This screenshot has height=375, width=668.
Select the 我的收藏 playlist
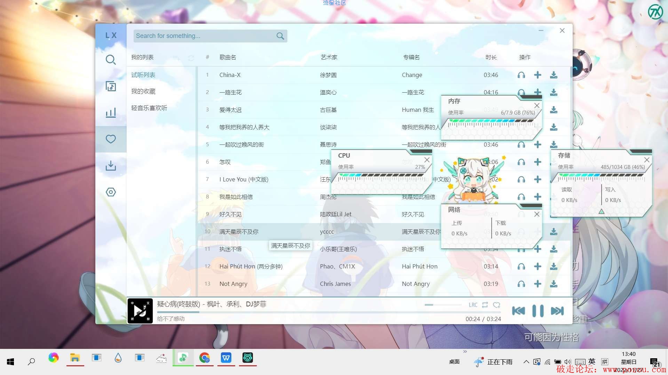(x=143, y=91)
